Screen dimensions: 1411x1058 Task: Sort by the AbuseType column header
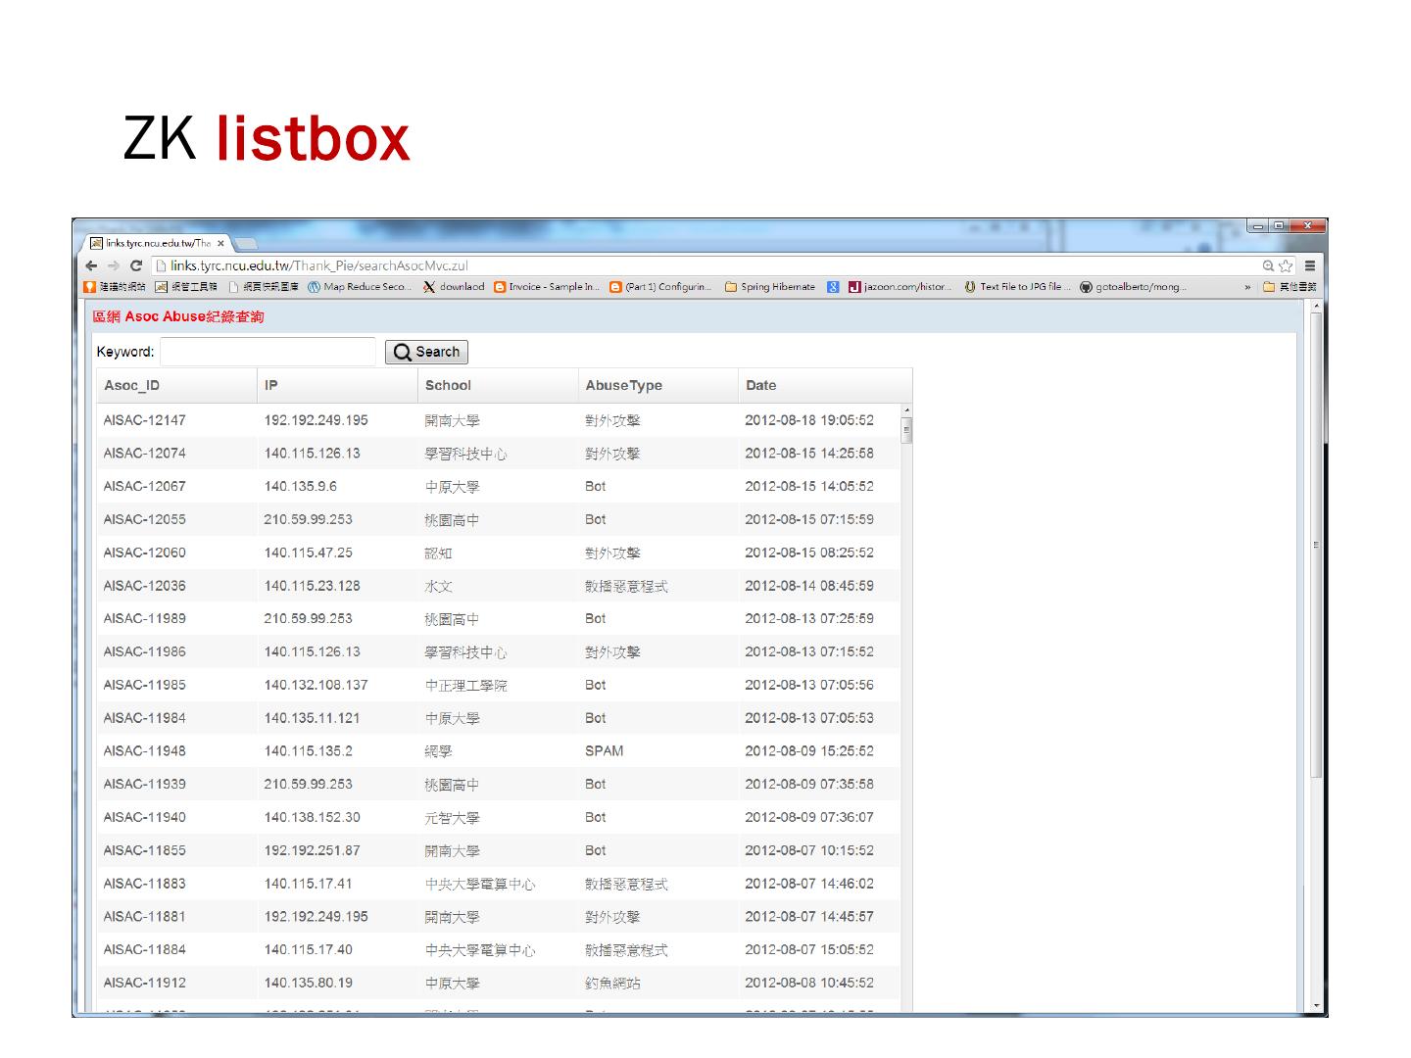coord(623,385)
